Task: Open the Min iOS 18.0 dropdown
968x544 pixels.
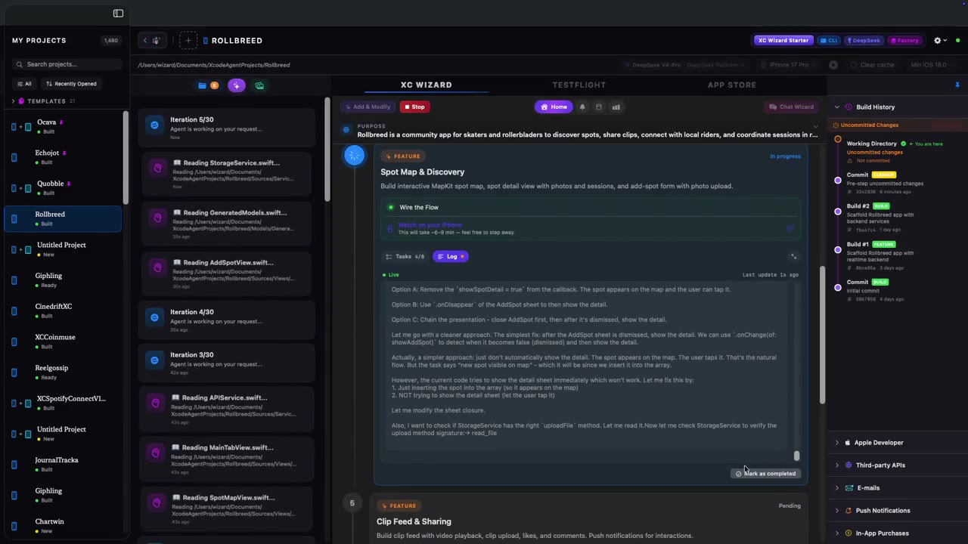Action: coord(932,65)
